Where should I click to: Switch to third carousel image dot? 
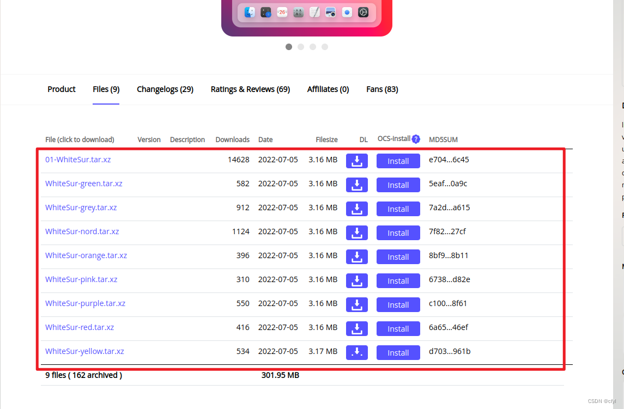click(313, 47)
